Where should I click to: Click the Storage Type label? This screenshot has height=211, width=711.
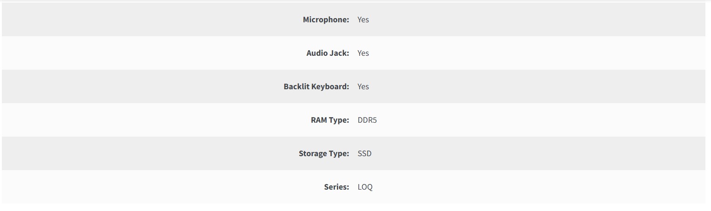pos(323,153)
